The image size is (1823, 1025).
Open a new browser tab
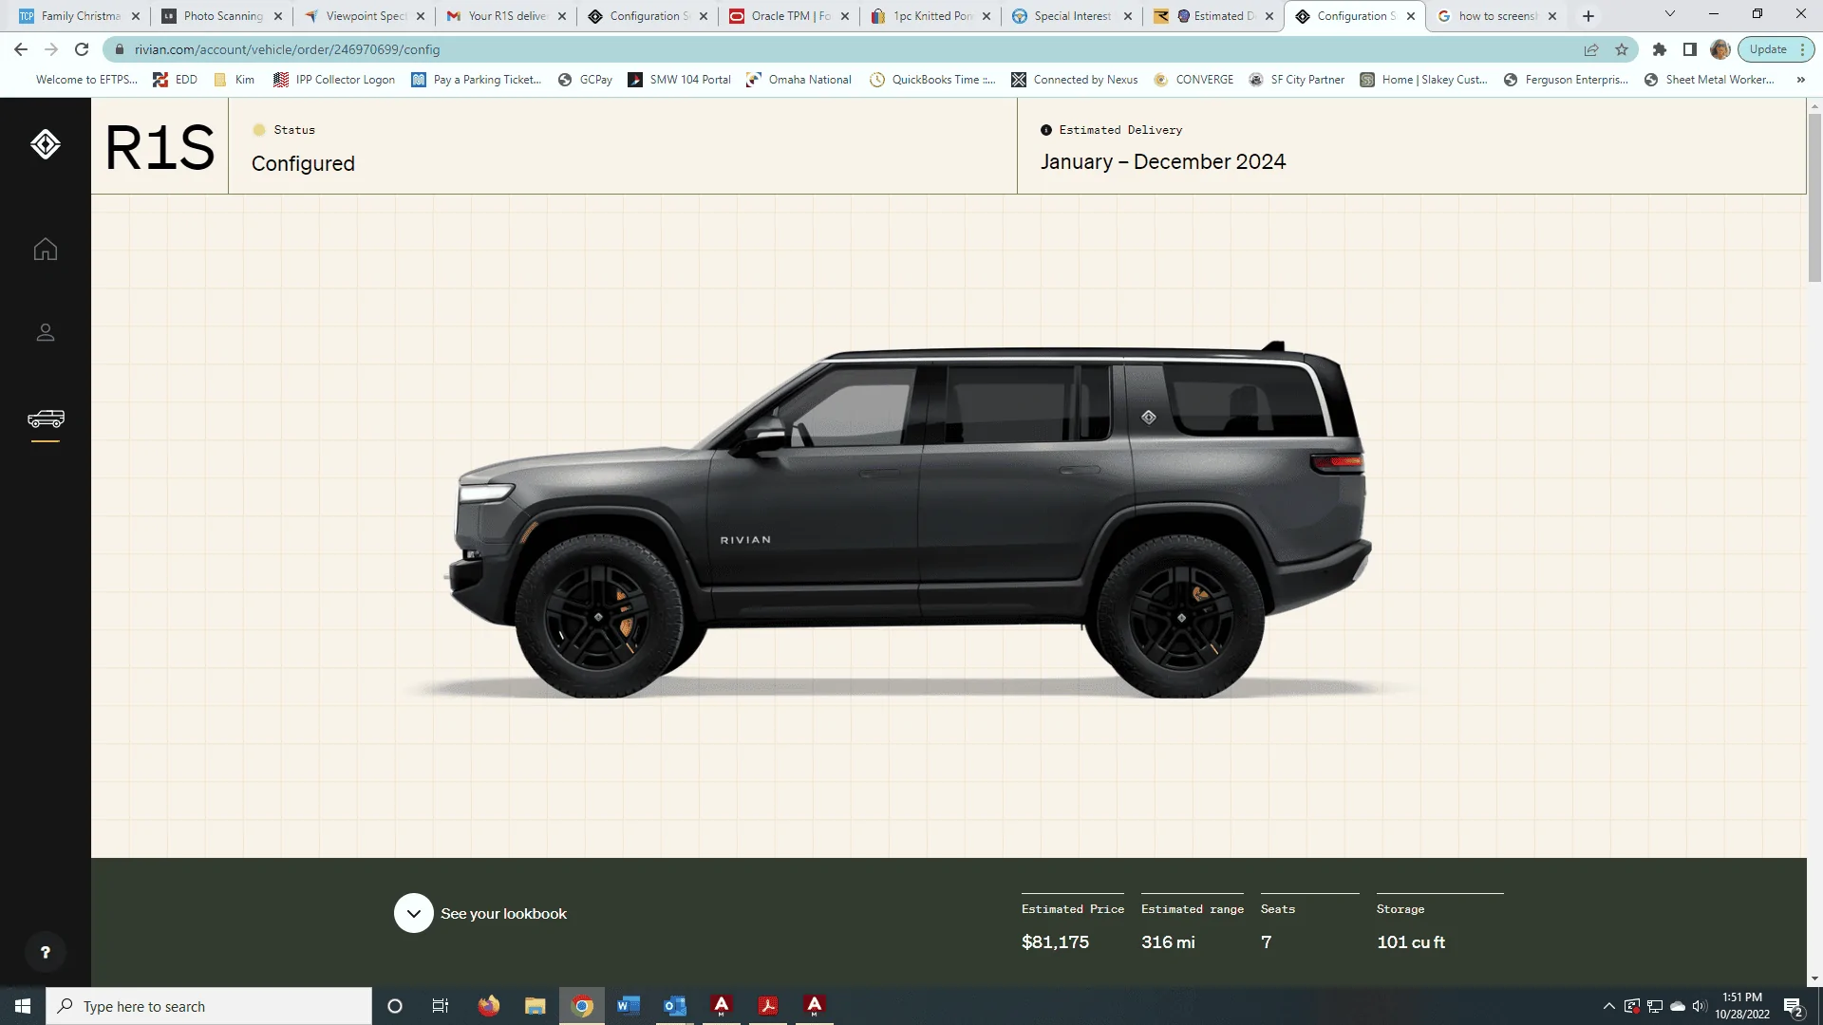coord(1588,16)
